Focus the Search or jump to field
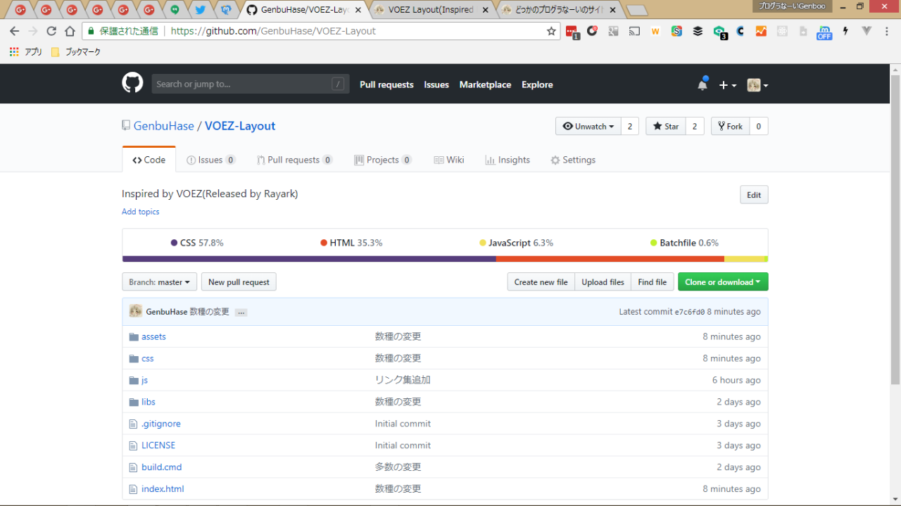The image size is (901, 506). [243, 84]
